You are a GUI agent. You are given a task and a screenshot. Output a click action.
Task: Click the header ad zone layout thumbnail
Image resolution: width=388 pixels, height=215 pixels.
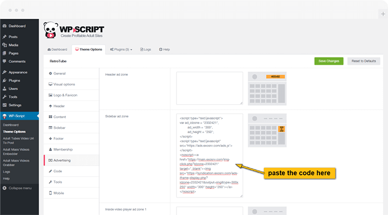[267, 89]
